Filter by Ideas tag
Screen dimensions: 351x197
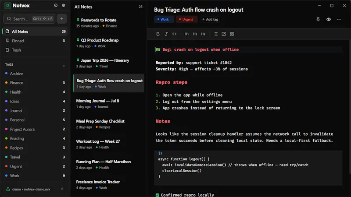coord(35,102)
